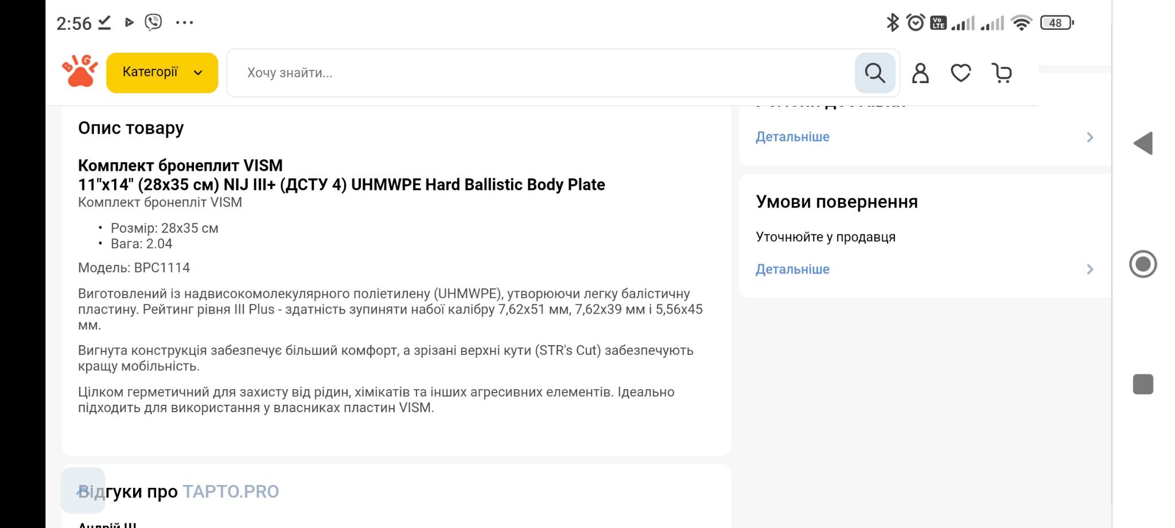Expand the Категорії dropdown
Viewport: 1175px width, 528px height.
[162, 73]
